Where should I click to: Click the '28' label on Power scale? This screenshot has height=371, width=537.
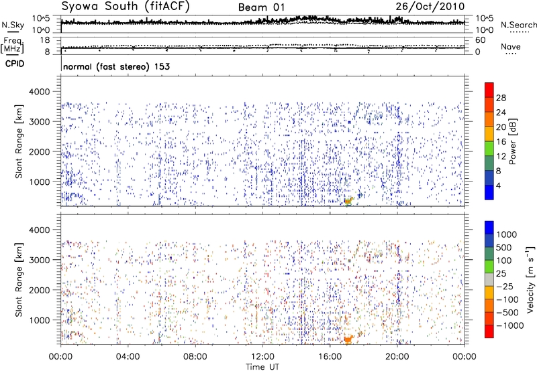pyautogui.click(x=501, y=98)
